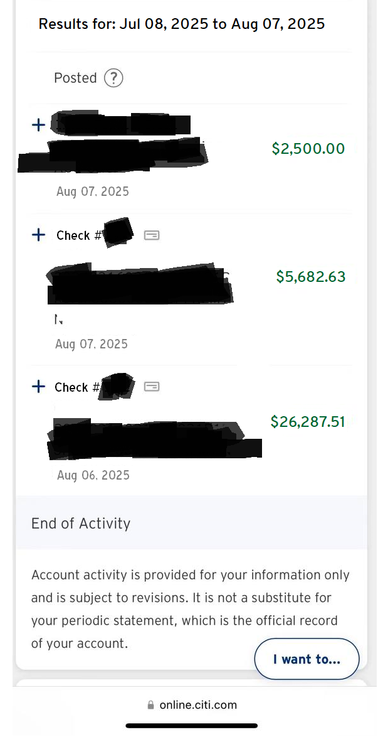
Task: Select the $2,500.00 amount
Action: tap(308, 149)
